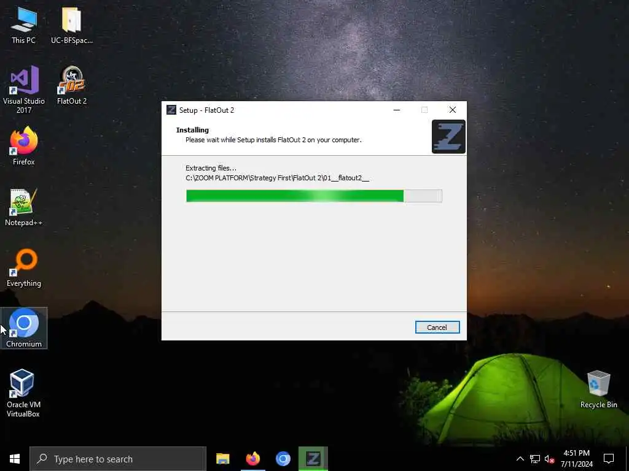This screenshot has height=471, width=629.
Task: Click the Show desktop strip at taskbar end
Action: click(x=627, y=459)
